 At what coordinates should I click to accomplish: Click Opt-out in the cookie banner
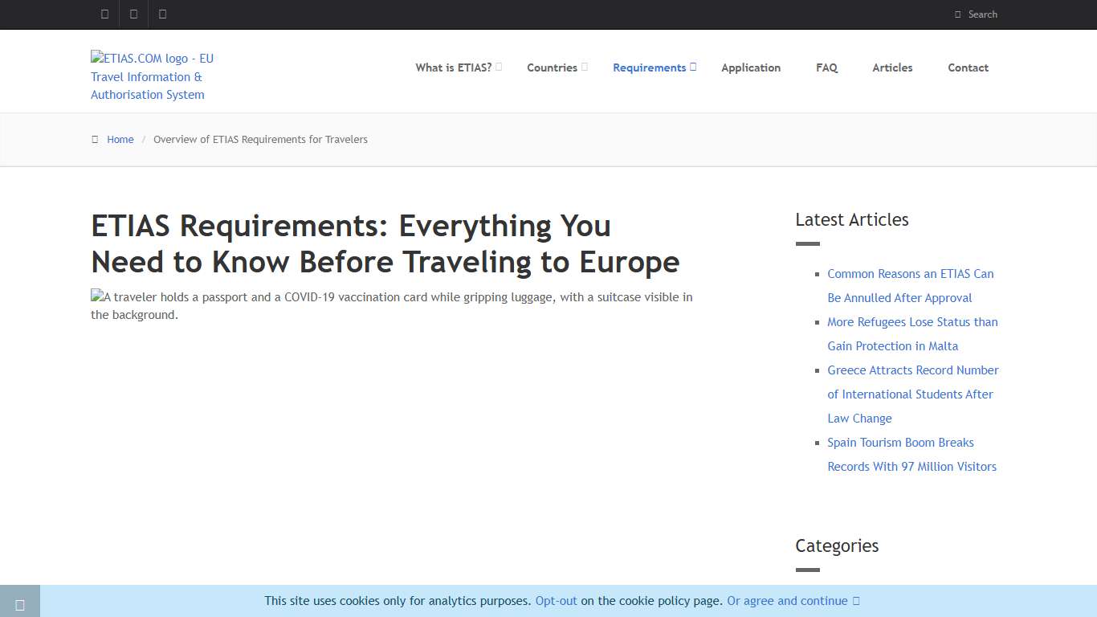point(556,600)
